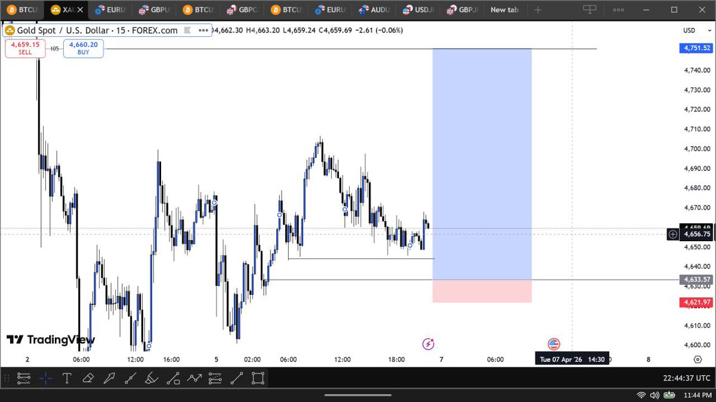Click the plus icon beside 4,656.75 price

(673, 234)
